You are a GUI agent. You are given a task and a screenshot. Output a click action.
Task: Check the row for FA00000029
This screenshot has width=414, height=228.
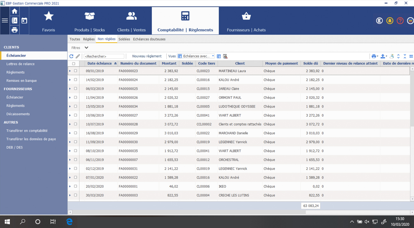(x=76, y=133)
